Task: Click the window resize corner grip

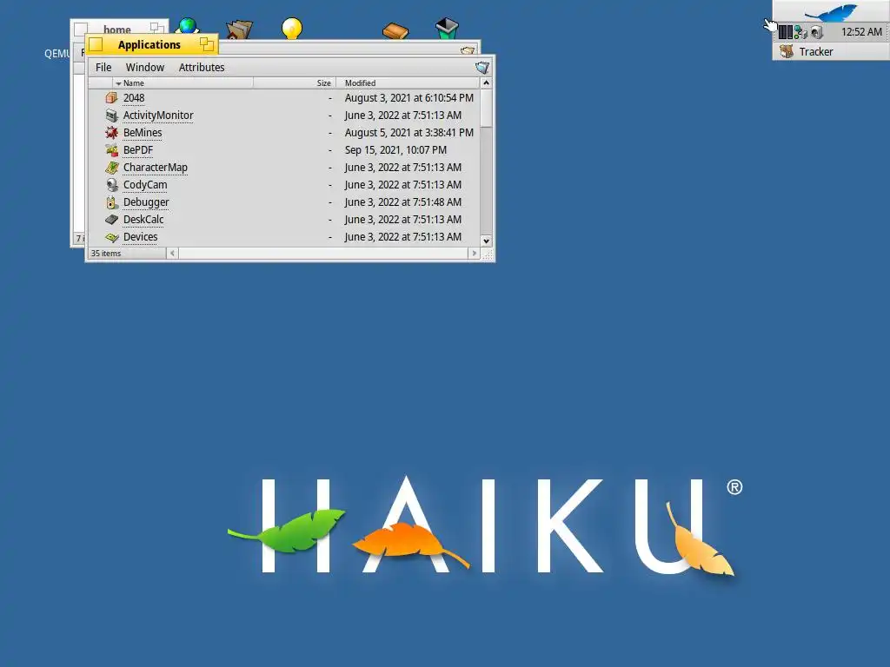Action: (x=488, y=254)
